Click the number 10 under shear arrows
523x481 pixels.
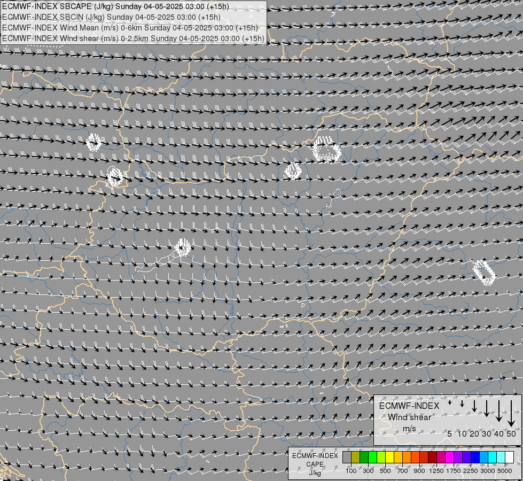[x=462, y=433]
